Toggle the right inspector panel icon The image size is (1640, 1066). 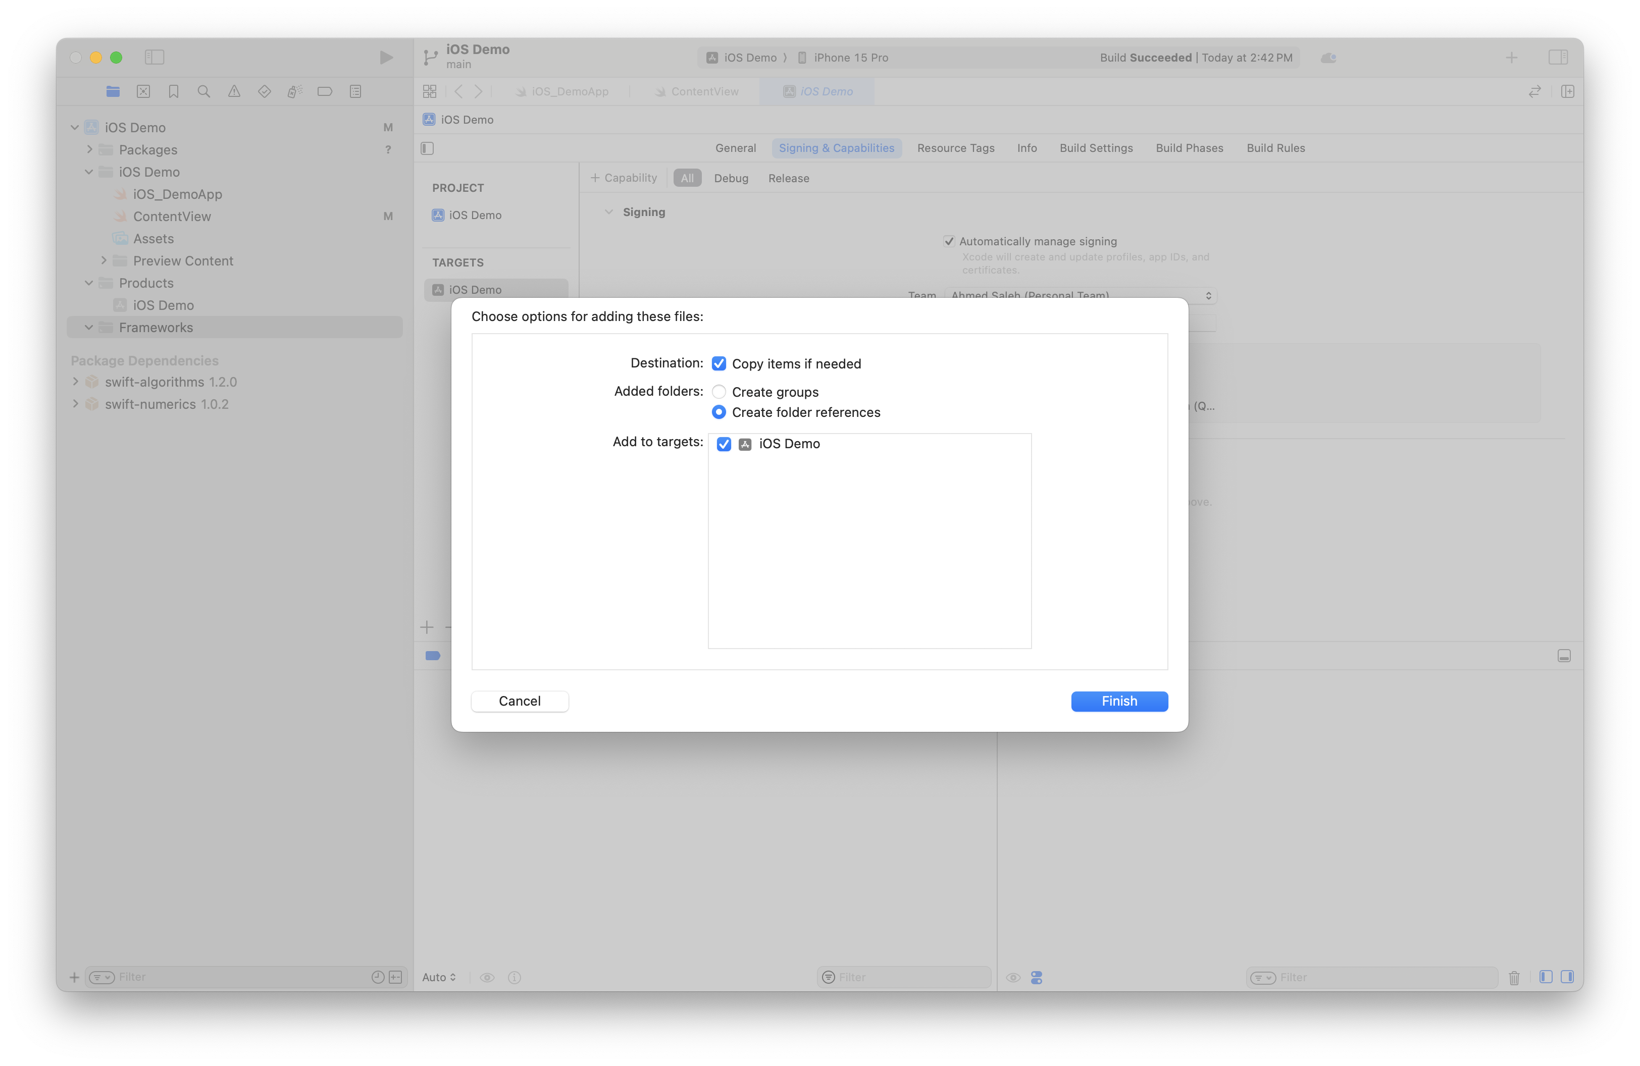coord(1558,57)
